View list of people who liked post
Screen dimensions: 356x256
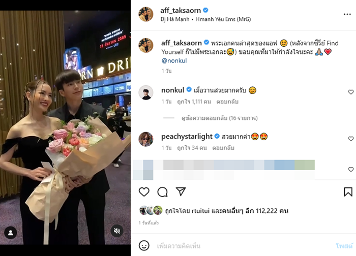(x=227, y=211)
